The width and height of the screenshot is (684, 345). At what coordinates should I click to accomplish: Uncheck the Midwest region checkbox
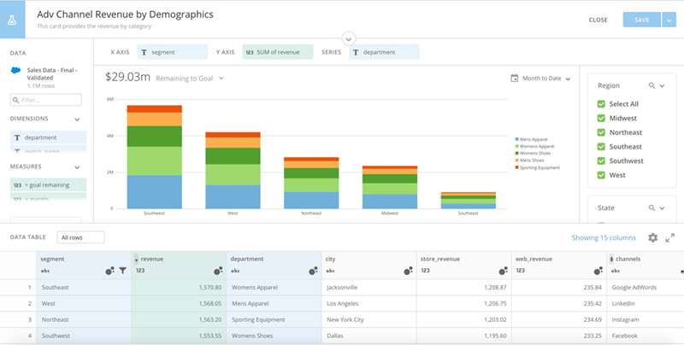coord(601,118)
